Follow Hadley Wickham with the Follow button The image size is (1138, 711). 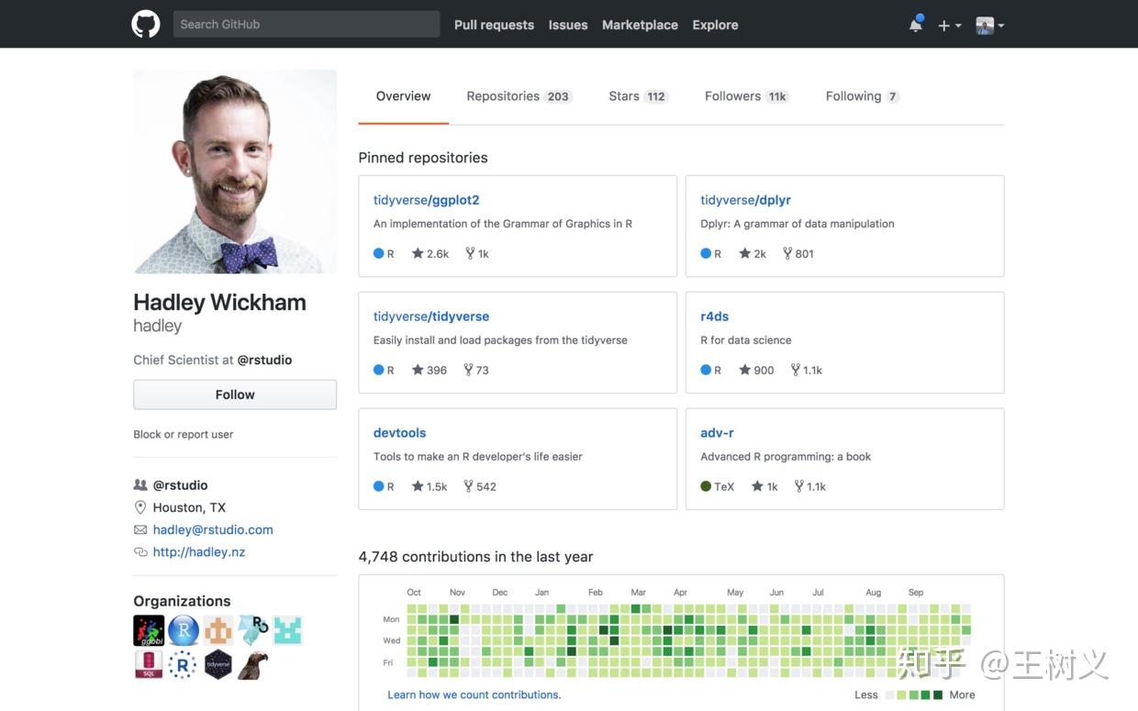pos(235,394)
